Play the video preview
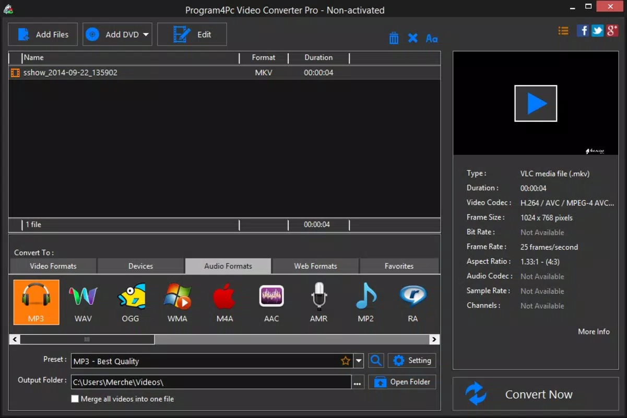 [536, 103]
